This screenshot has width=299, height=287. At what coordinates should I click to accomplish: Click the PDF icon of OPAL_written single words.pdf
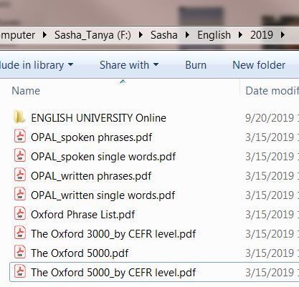pyautogui.click(x=20, y=195)
